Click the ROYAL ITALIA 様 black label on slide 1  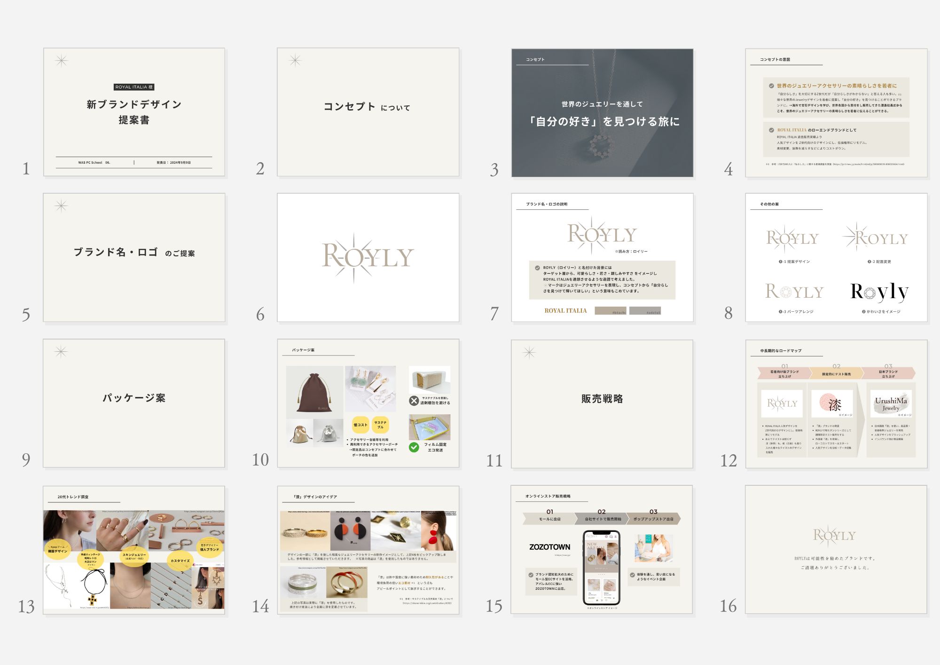pyautogui.click(x=134, y=87)
